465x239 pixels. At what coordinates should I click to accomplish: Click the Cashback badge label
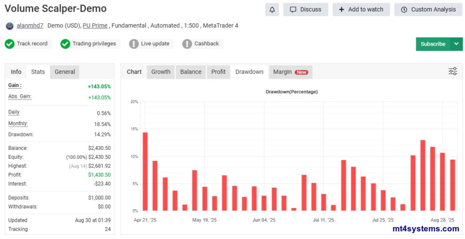[x=207, y=43]
